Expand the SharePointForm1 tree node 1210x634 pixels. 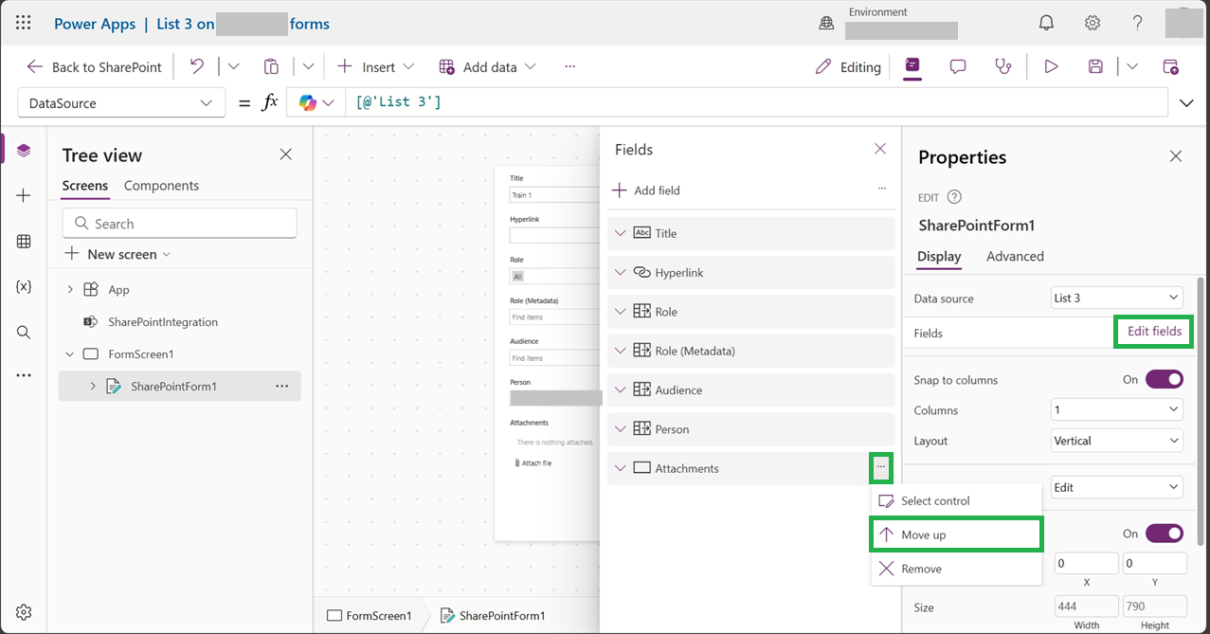[93, 386]
